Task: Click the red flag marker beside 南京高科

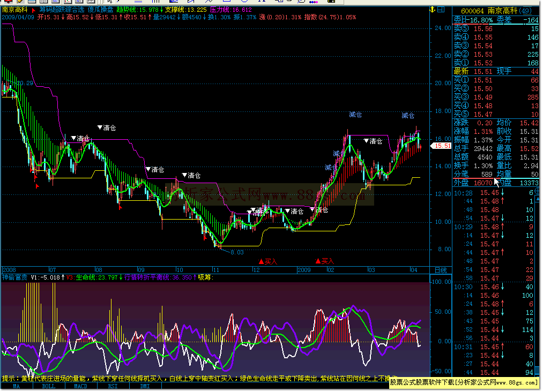Action: 34,10
